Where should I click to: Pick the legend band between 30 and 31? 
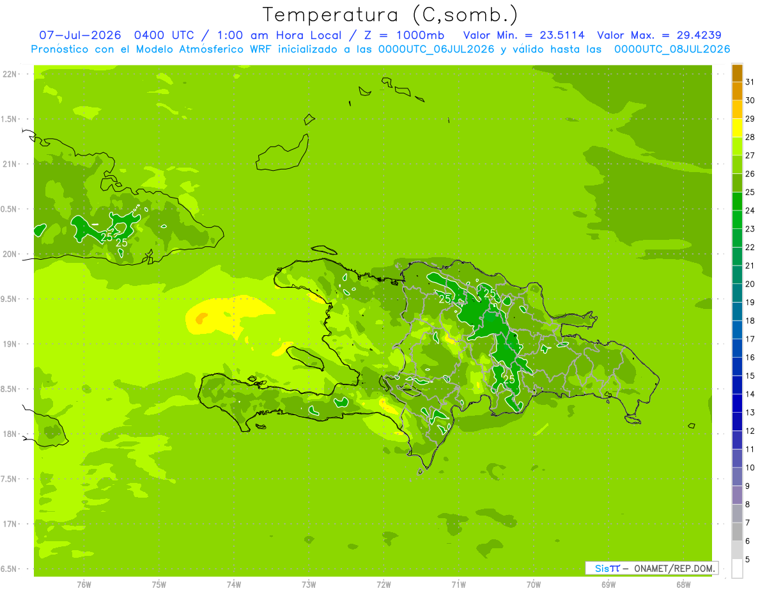(x=737, y=91)
